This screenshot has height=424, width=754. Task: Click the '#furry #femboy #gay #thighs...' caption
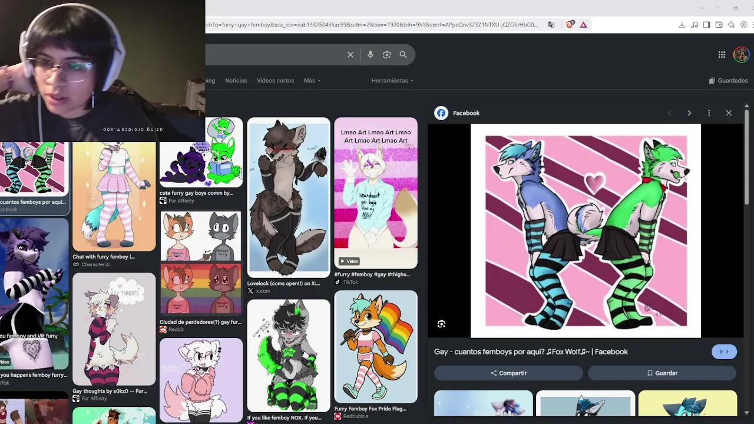372,274
